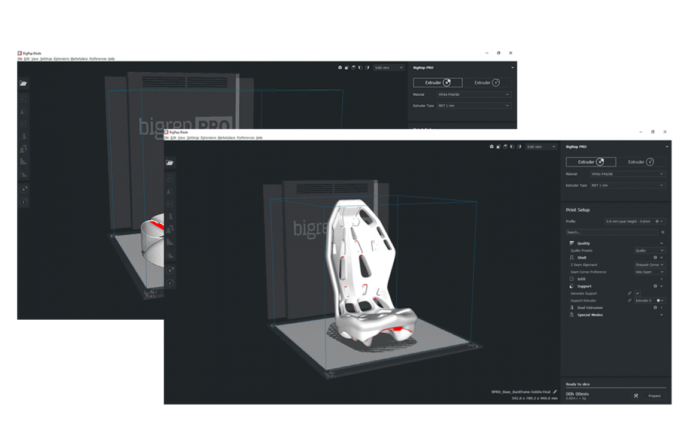Select Extruder 0 tab in front window
Screen dimensions: 693x431
tap(591, 162)
